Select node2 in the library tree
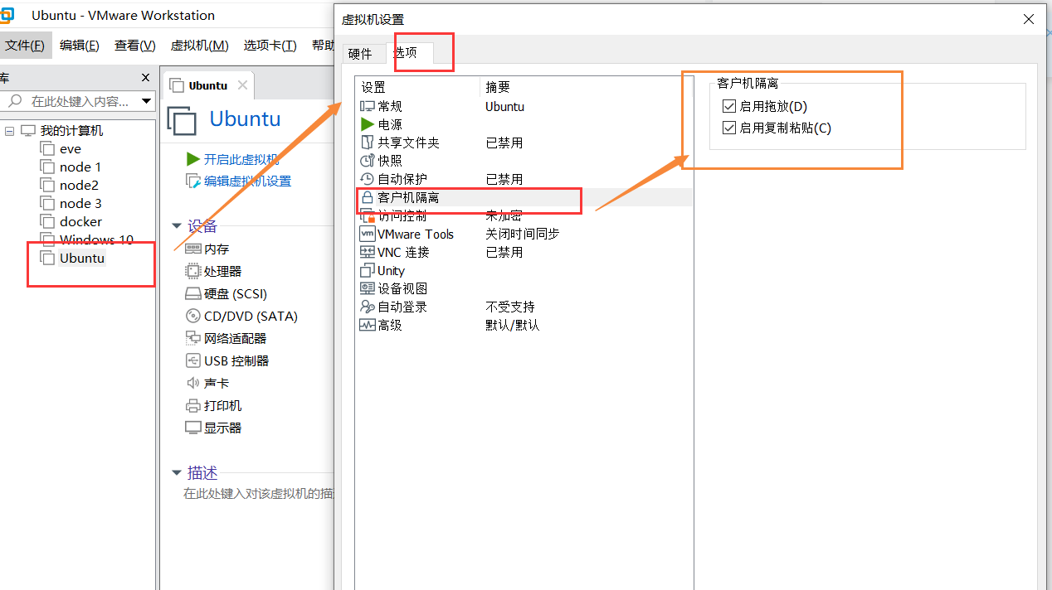The image size is (1052, 590). click(x=79, y=186)
